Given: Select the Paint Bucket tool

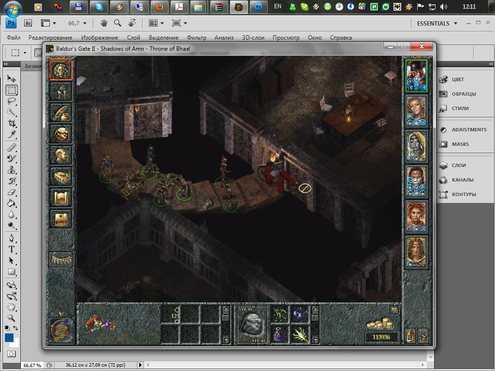Looking at the screenshot, I should pyautogui.click(x=12, y=203).
